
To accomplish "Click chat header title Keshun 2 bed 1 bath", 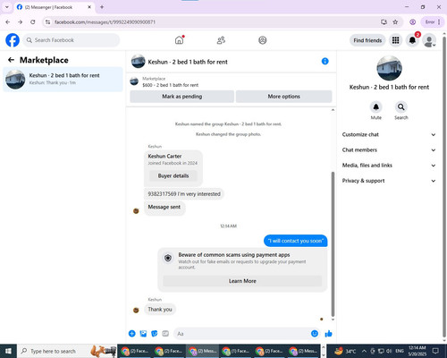I will pyautogui.click(x=188, y=62).
